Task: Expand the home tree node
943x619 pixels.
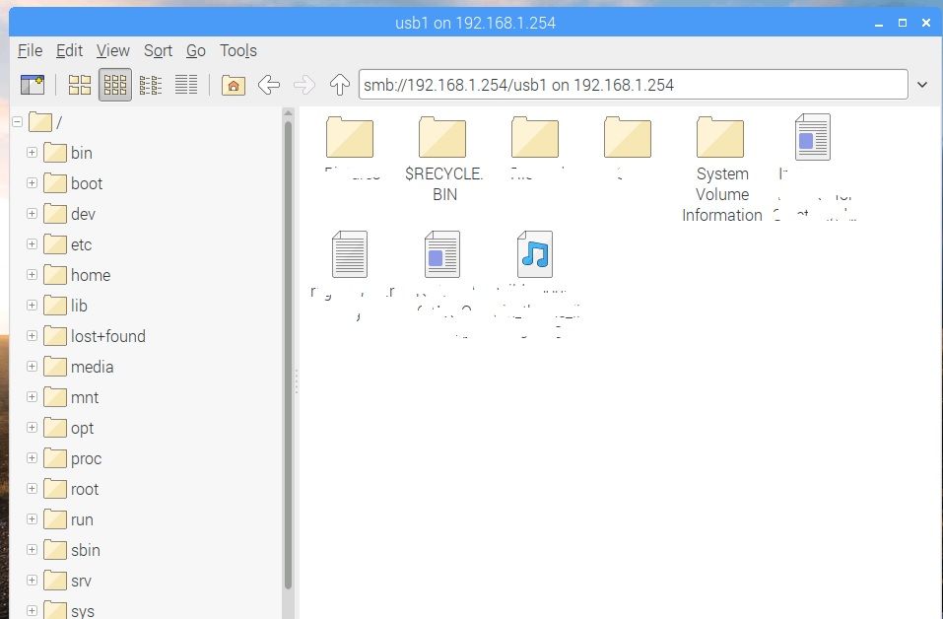Action: click(32, 275)
